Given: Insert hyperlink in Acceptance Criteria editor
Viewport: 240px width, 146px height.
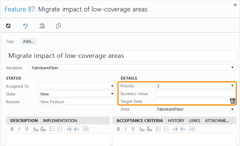Looking at the screenshot, I should (x=142, y=129).
